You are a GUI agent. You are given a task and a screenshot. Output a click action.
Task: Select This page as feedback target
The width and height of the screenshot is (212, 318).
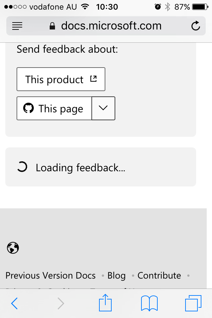coord(54,108)
